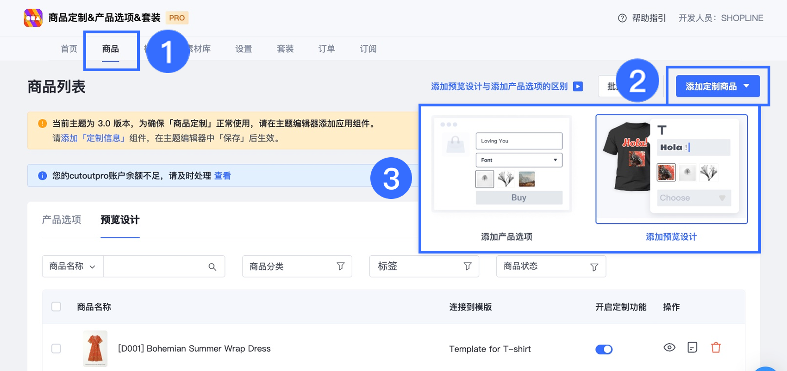This screenshot has height=371, width=787.
Task: Click the "开发人员: SHOPLINE" text
Action: click(721, 18)
